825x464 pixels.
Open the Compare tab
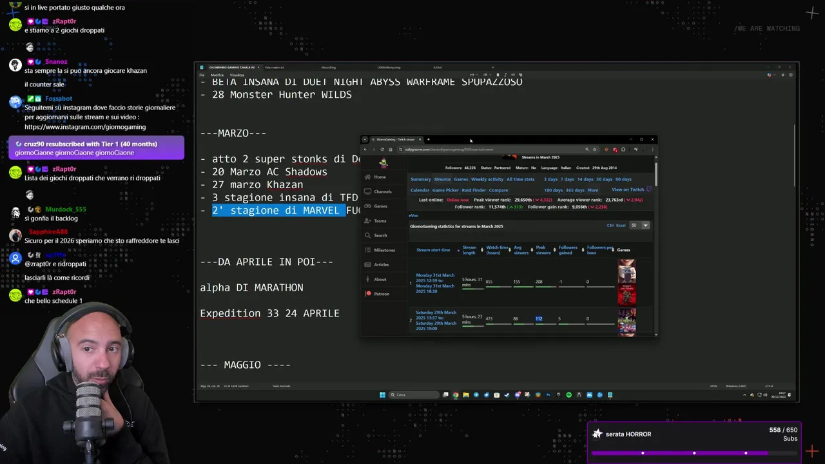click(x=498, y=190)
